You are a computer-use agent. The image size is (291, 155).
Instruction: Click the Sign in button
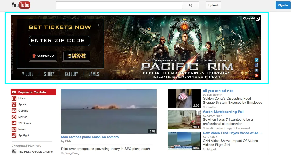click(x=283, y=5)
